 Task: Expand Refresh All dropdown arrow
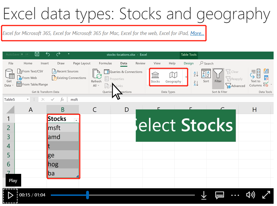pos(98,86)
